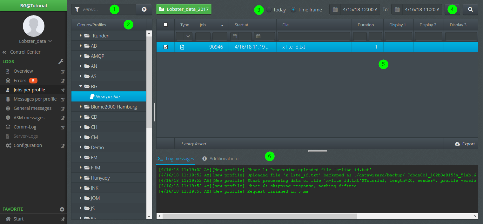Image resolution: width=483 pixels, height=224 pixels.
Task: Open the Configuration page
Action: (28, 146)
